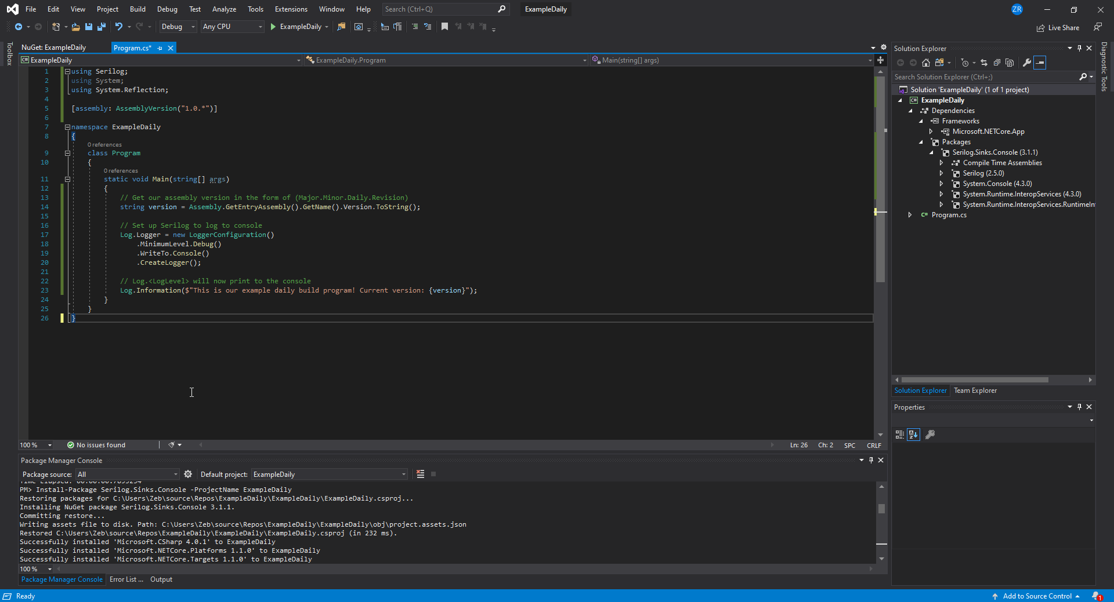Go to Solution Explorer Home
Viewport: 1114px width, 602px height.
(x=926, y=63)
